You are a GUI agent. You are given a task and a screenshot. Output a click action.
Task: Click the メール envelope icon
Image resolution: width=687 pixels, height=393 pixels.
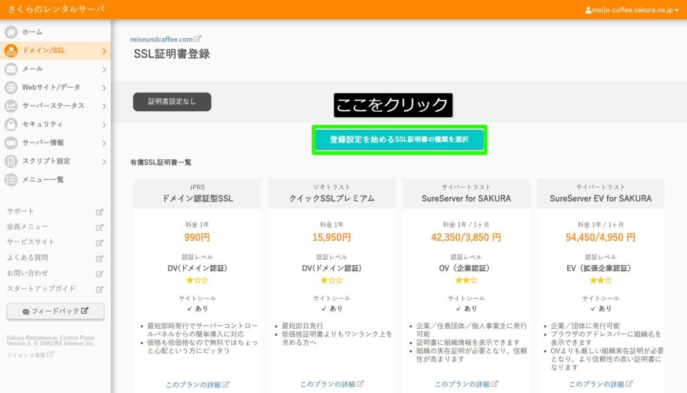point(11,69)
